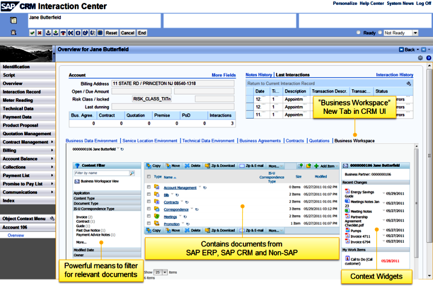Open the Business Agreements tab

260,140
